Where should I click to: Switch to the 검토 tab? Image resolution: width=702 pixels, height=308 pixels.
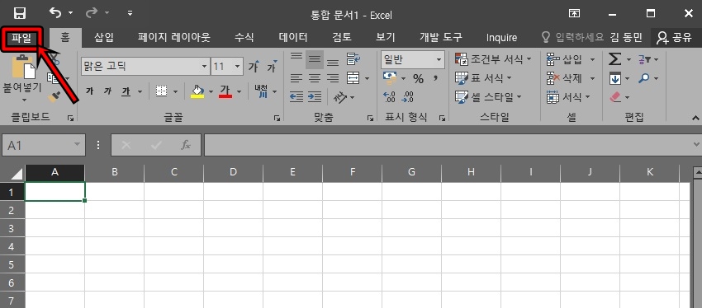[x=342, y=38]
